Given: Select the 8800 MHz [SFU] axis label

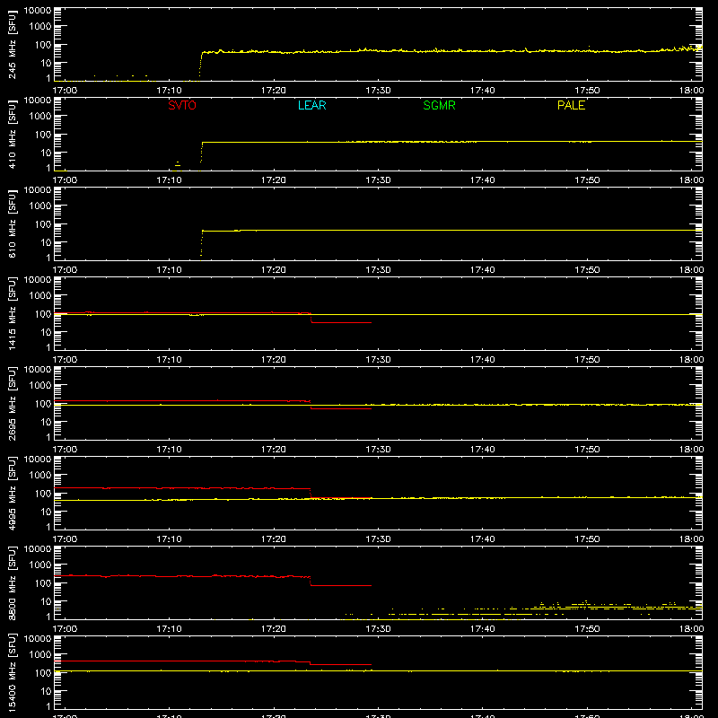Looking at the screenshot, I should [x=12, y=582].
